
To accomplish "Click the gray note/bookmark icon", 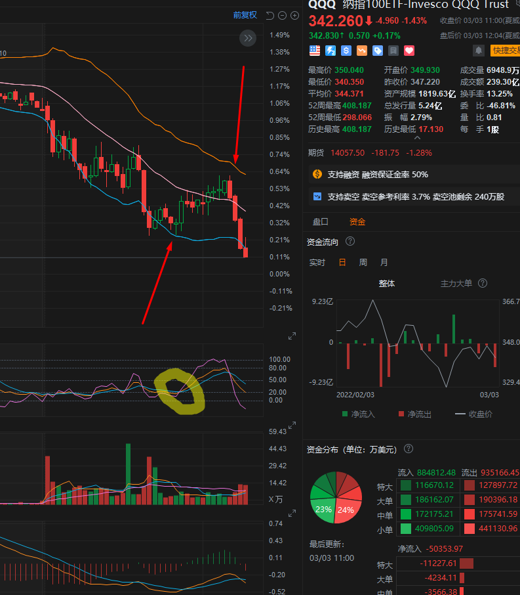I will coord(393,51).
